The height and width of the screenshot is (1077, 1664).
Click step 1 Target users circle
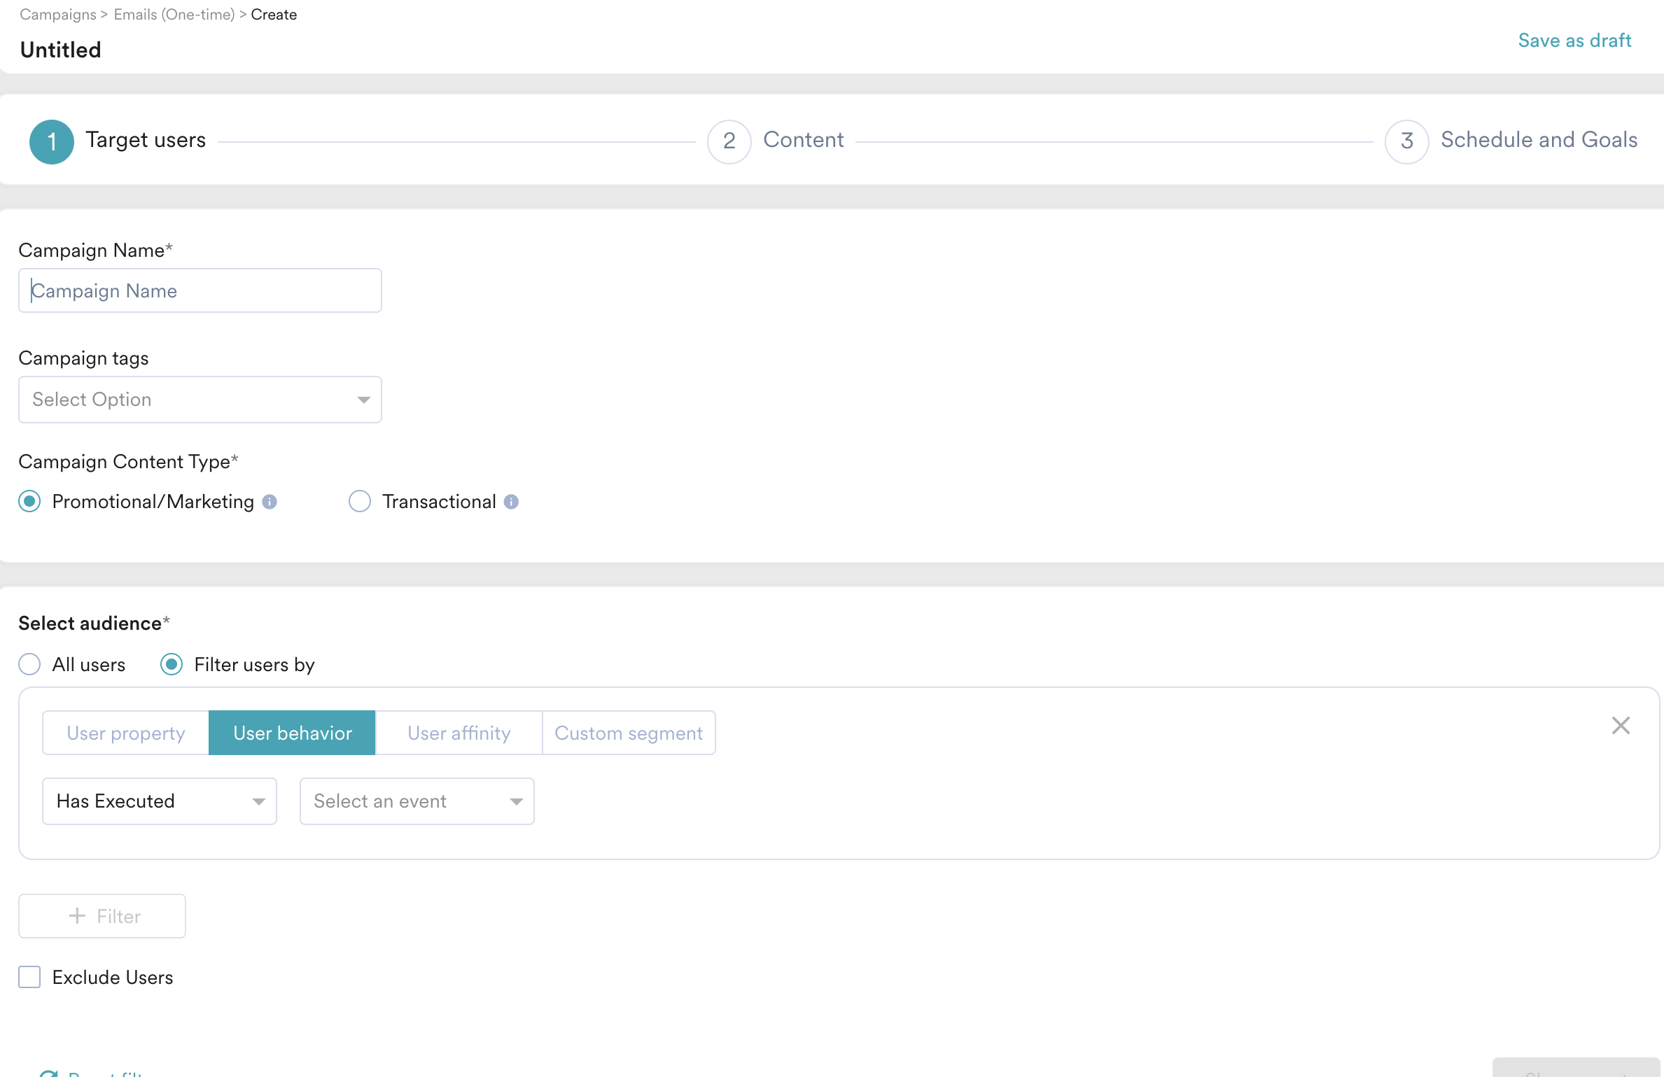click(x=50, y=141)
